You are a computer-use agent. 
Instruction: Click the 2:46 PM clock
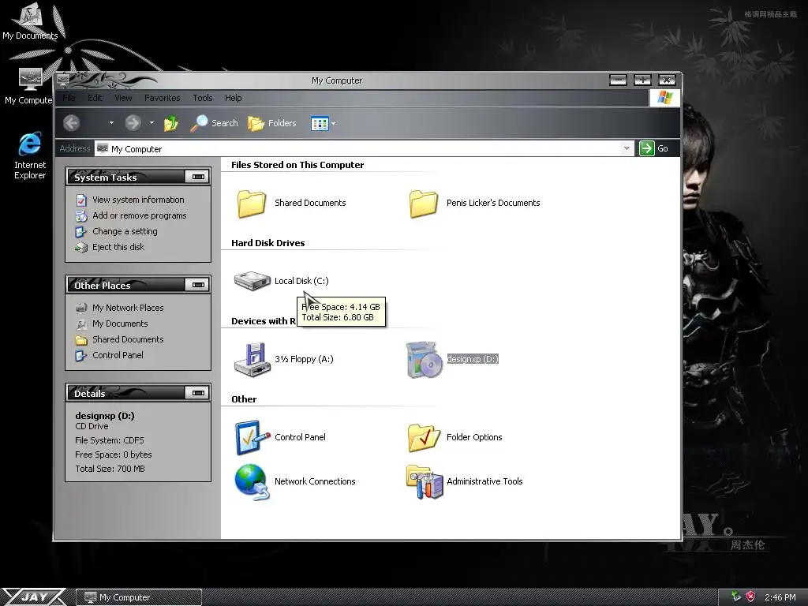780,597
